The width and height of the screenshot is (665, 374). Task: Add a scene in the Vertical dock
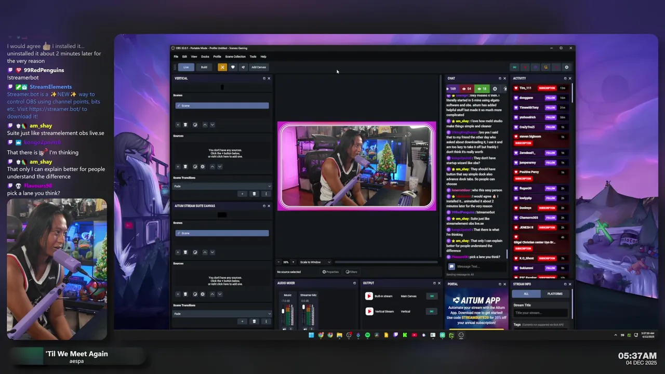point(178,125)
